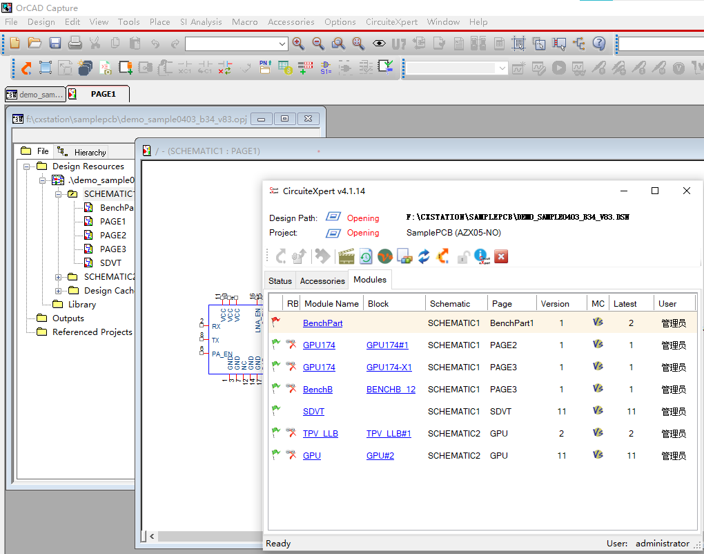Click the eye icon in the toolbar

(379, 43)
